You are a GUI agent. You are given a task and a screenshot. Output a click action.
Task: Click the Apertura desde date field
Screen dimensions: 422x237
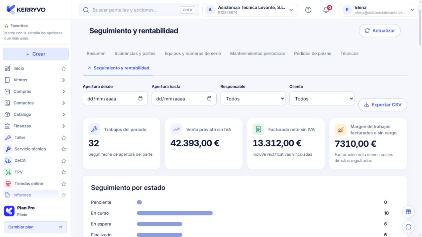point(115,99)
